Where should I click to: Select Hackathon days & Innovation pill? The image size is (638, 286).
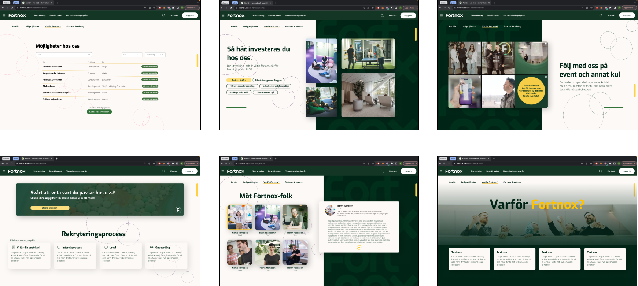[x=275, y=86]
